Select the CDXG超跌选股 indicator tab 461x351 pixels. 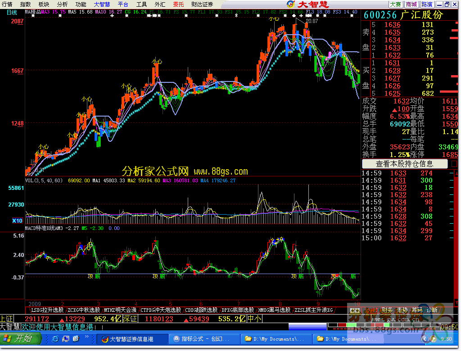pos(201,310)
